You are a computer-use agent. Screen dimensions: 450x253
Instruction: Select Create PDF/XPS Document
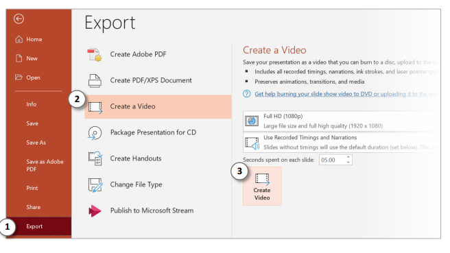[x=158, y=81]
